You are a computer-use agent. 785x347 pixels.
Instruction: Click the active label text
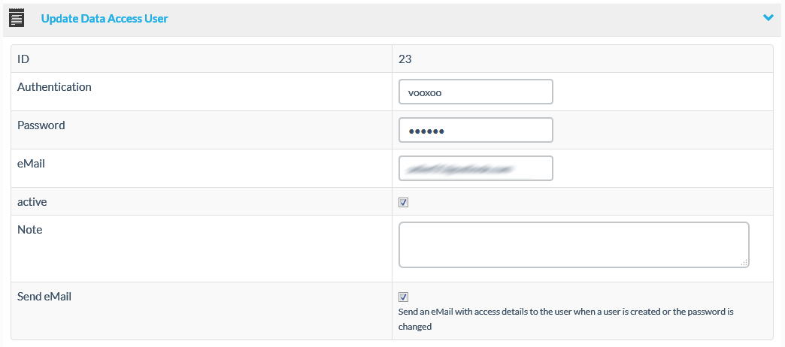32,202
